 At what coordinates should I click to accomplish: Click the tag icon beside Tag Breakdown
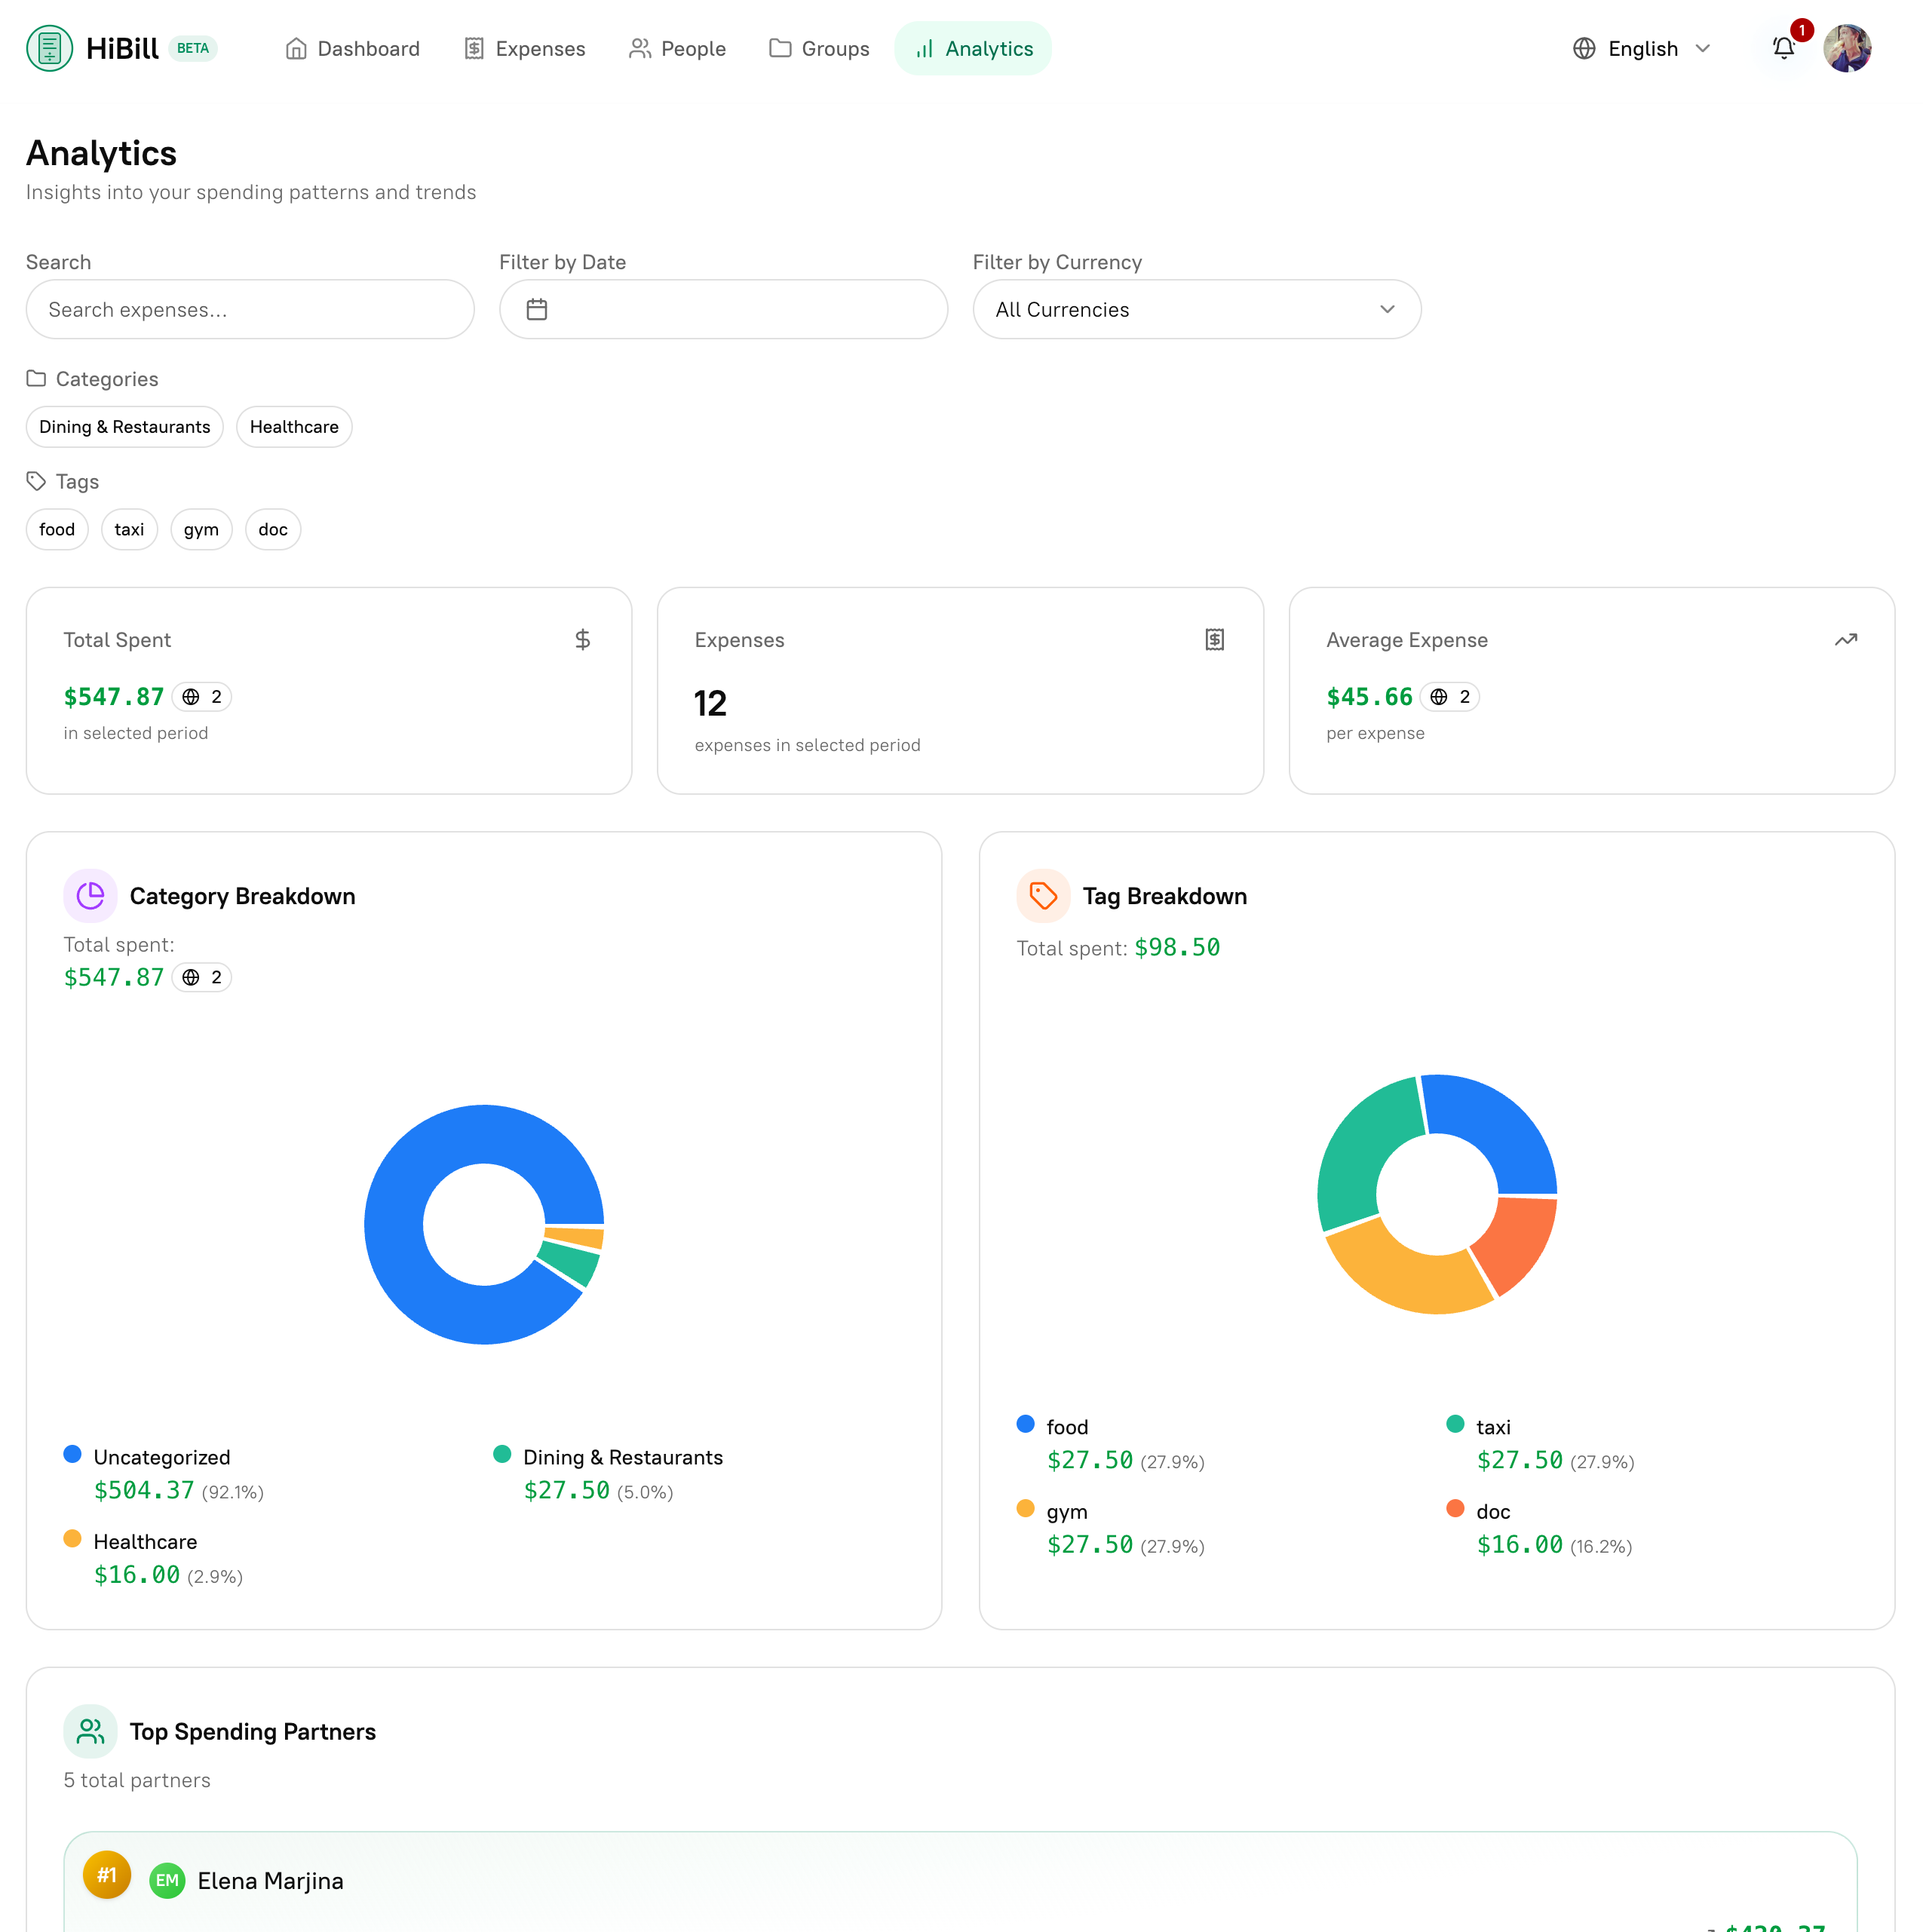pos(1043,895)
